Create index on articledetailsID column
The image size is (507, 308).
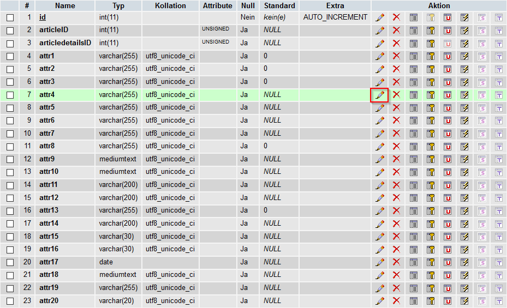(464, 43)
